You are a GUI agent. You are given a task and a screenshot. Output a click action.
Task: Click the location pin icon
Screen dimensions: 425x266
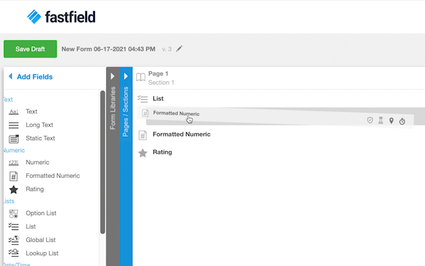(391, 121)
